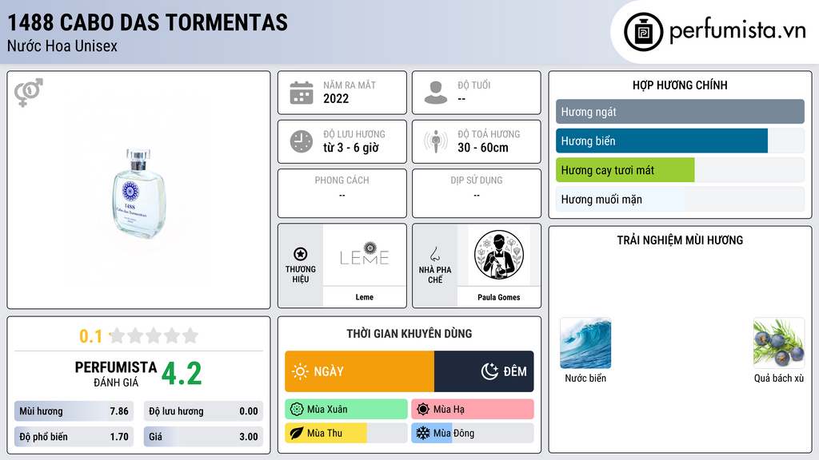Viewport: 819px width, 460px height.
Task: Select the Nước biển note image
Action: tap(585, 343)
